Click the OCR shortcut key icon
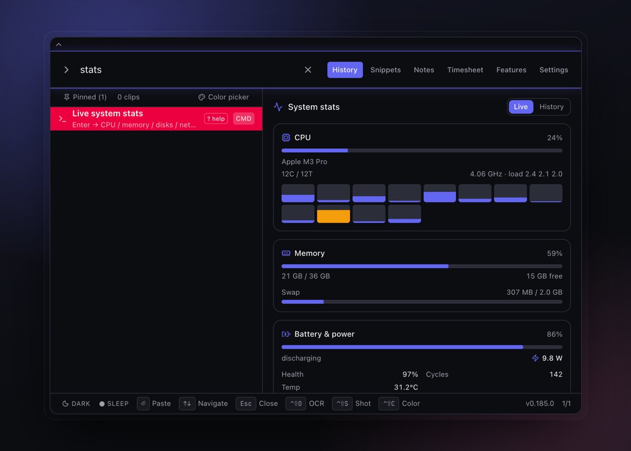This screenshot has height=451, width=631. click(x=296, y=404)
